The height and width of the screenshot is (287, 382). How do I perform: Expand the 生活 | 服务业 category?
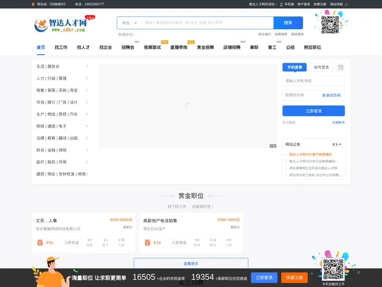click(62, 66)
